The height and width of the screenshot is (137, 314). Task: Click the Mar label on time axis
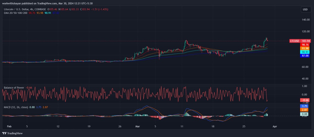[x=138, y=126]
